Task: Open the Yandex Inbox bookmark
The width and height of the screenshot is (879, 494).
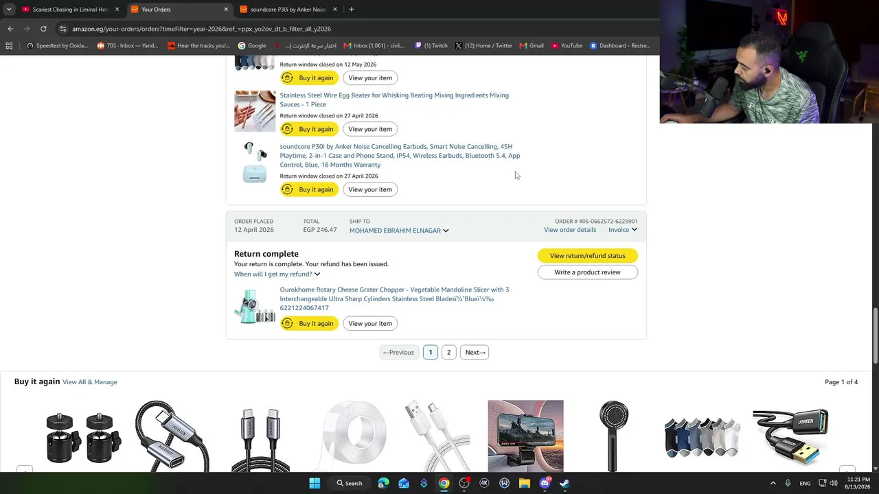Action: coord(128,46)
